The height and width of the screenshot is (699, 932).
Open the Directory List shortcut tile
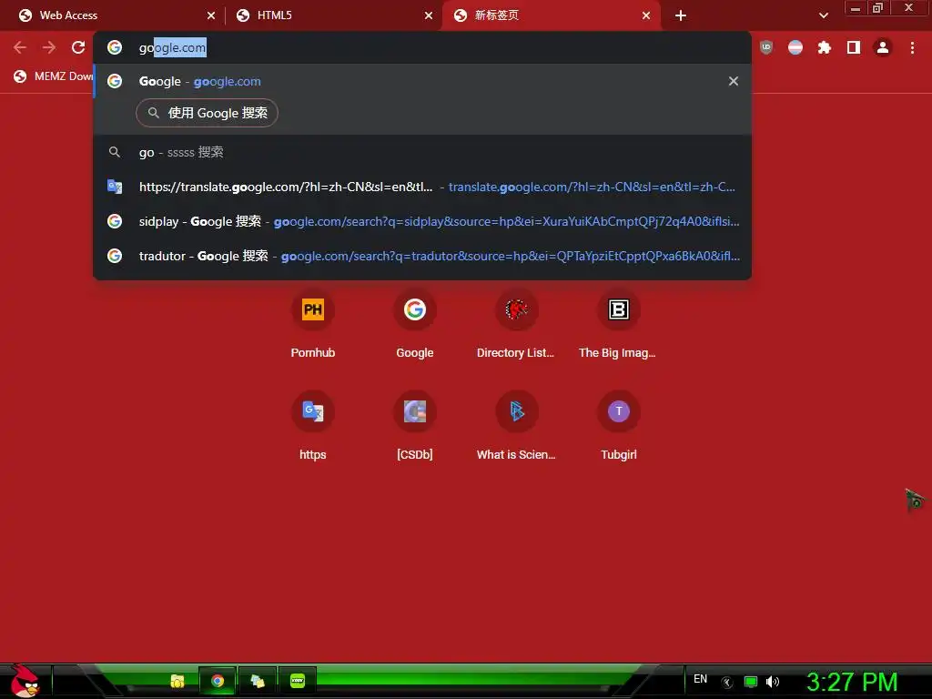click(516, 325)
